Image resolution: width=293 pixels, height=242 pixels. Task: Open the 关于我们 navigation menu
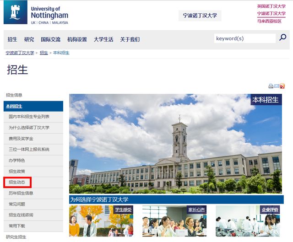[130, 39]
